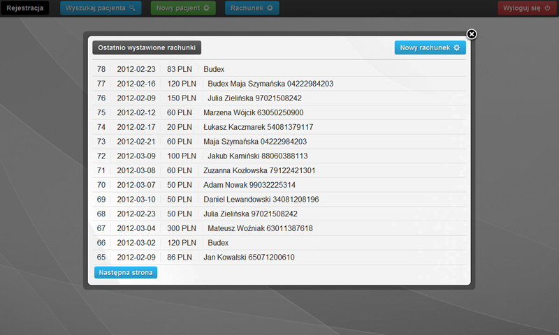Click date 2012-03-02
Viewport: 559px width, 335px height.
136,243
